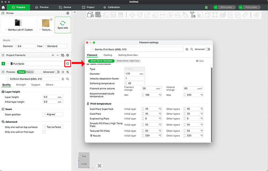Select Direct Drive: High Flow option
Image resolution: width=268 pixels, height=171 pixels.
(x=128, y=61)
